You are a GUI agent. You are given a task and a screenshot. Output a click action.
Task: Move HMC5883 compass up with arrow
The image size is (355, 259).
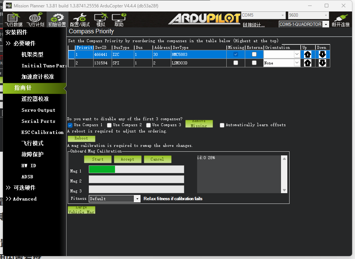coord(307,54)
